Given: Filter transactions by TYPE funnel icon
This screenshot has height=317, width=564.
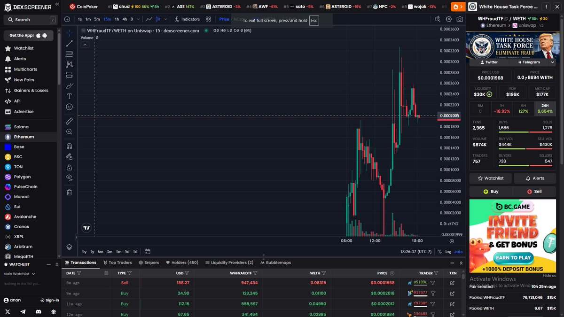Looking at the screenshot, I should tap(129, 273).
